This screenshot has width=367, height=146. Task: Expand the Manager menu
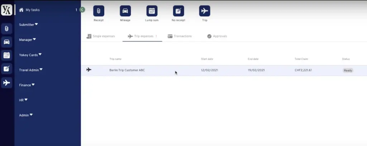click(27, 39)
